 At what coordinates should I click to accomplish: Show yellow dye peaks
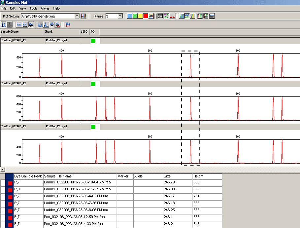click(140, 16)
